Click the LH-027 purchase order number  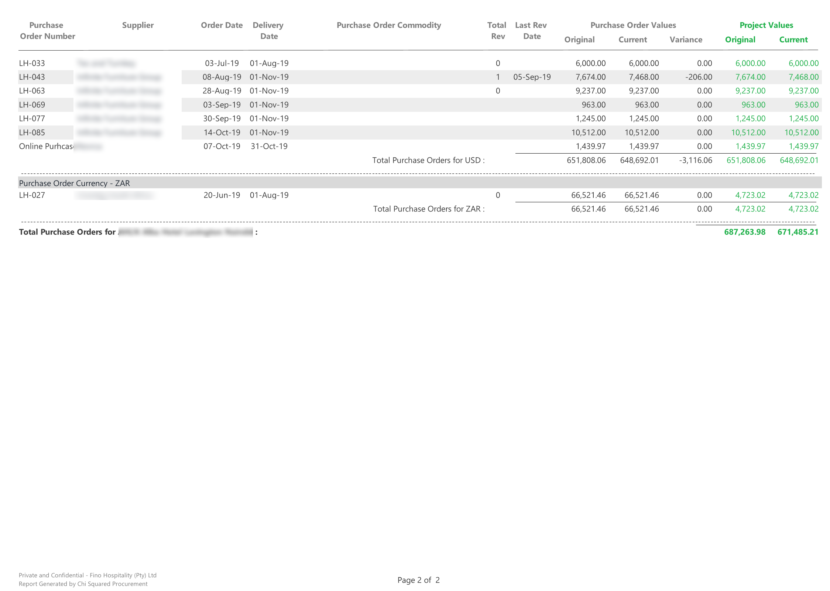click(x=32, y=195)
